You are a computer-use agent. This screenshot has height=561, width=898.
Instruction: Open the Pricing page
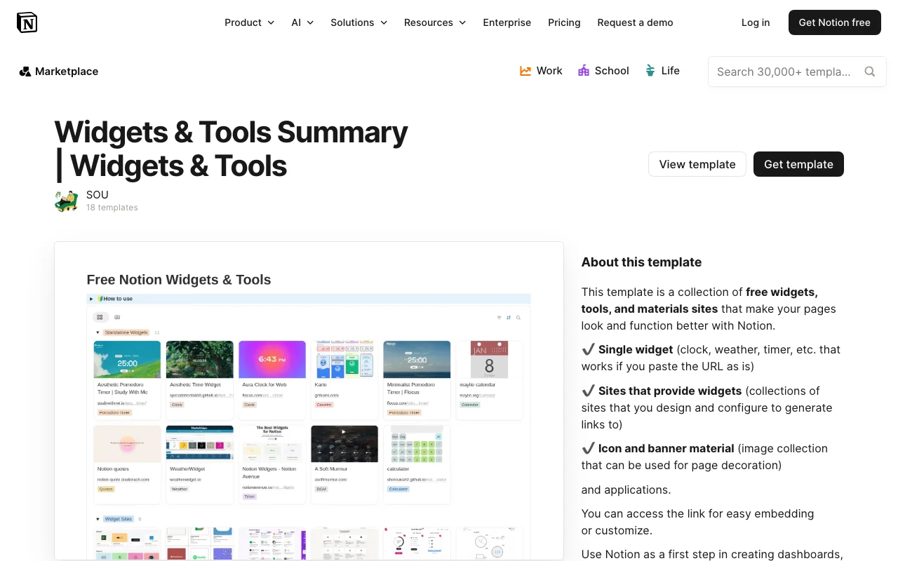click(564, 22)
